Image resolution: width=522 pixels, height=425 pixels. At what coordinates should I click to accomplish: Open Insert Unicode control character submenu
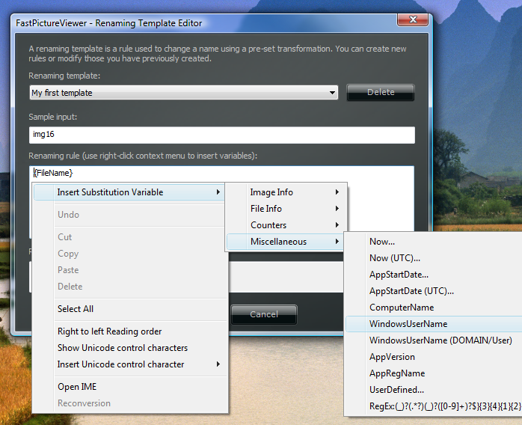click(130, 364)
